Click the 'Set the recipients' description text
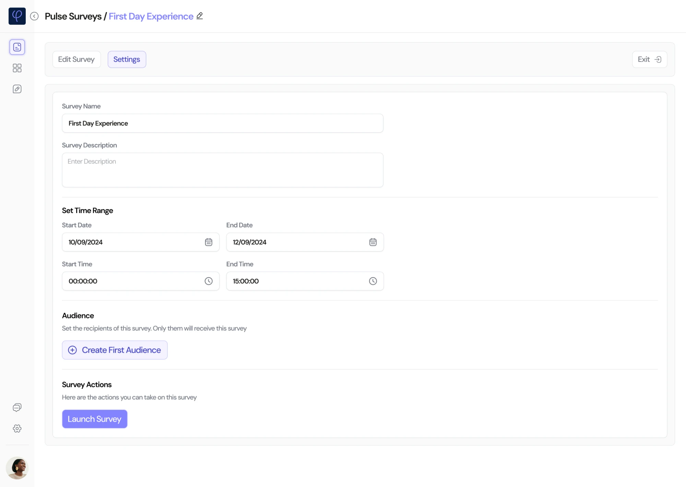The height and width of the screenshot is (487, 686). click(154, 328)
